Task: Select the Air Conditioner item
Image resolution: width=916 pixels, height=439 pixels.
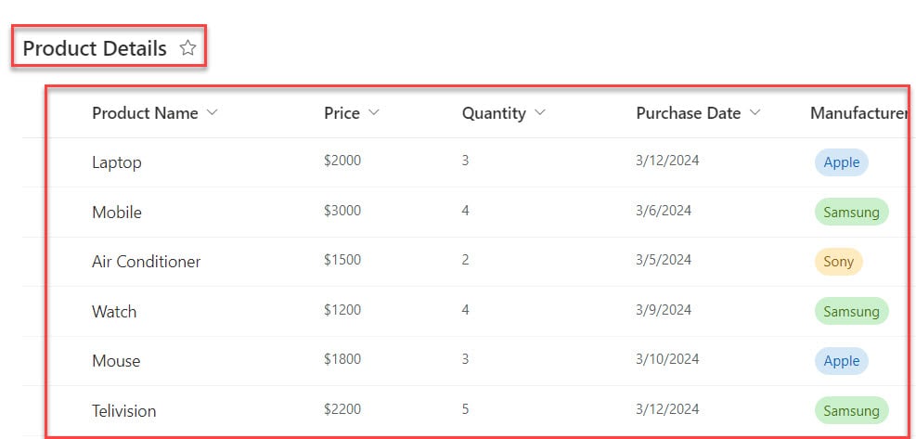Action: (x=146, y=262)
